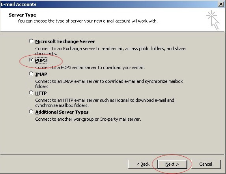
Task: Enable the HTTP radio button circle
Action: [x=31, y=93]
